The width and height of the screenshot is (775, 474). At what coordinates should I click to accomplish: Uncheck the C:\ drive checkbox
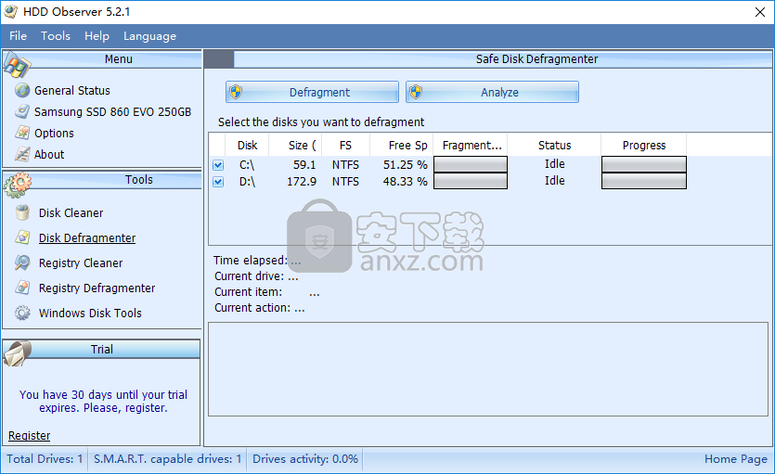click(218, 165)
